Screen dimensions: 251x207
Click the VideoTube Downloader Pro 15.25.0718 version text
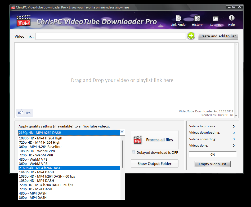206,111
